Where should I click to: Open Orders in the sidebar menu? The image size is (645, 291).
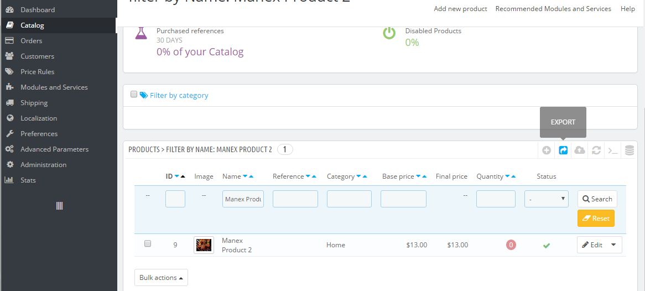click(x=32, y=40)
